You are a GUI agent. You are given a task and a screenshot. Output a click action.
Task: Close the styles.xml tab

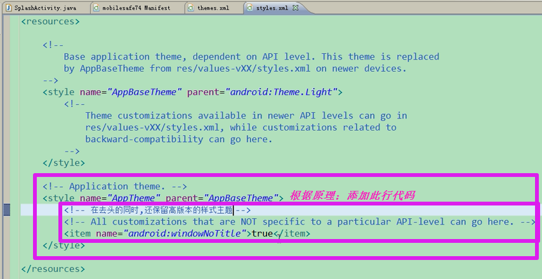(295, 8)
